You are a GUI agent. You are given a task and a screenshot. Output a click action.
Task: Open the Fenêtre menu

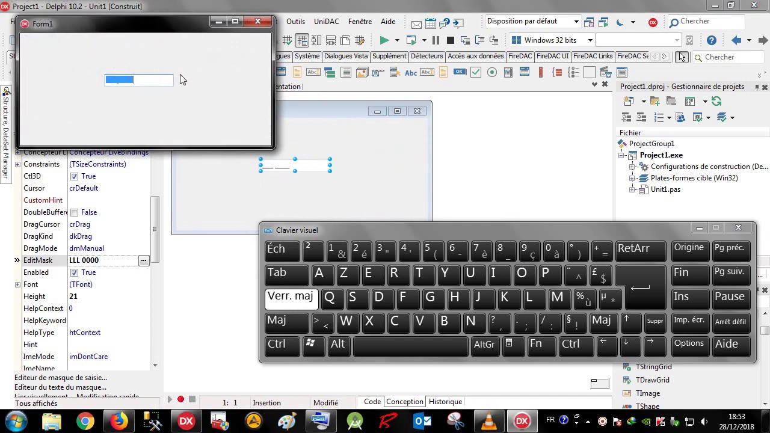(360, 22)
